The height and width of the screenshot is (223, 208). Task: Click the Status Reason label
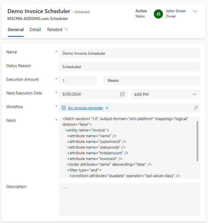[19, 66]
